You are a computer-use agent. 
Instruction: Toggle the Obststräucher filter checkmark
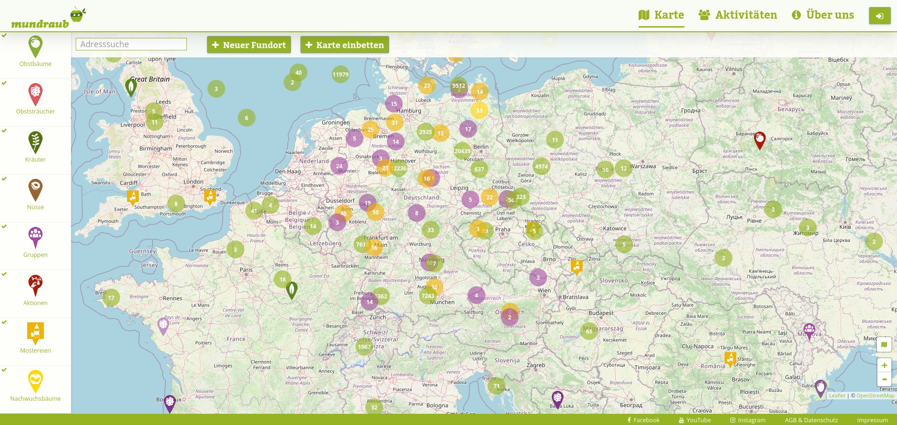[x=4, y=83]
